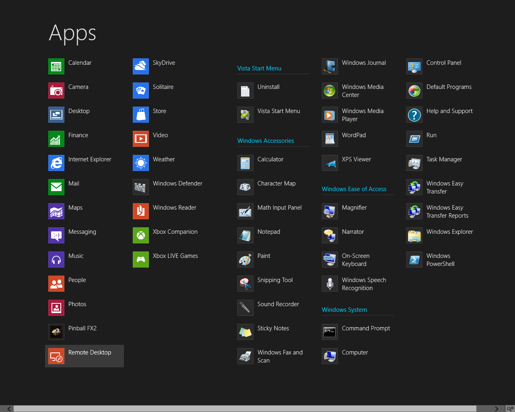The image size is (515, 412).
Task: Open the Xbox LIVE Games icon
Action: (x=141, y=260)
